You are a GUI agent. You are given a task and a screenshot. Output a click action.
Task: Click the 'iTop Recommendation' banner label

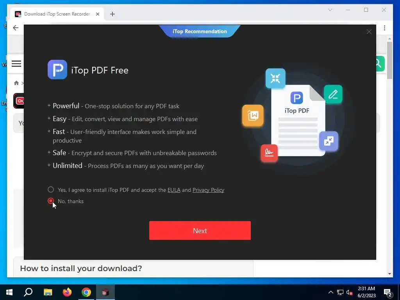(200, 31)
